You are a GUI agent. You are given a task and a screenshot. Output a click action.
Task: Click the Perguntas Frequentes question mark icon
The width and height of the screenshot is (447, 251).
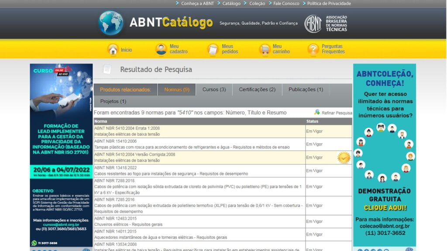pyautogui.click(x=313, y=49)
